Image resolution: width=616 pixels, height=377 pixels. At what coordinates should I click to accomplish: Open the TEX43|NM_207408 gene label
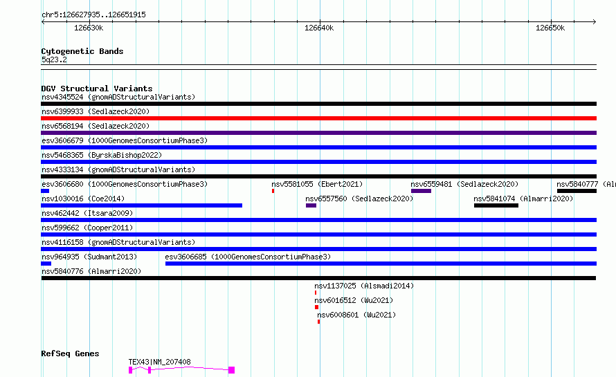(x=159, y=362)
